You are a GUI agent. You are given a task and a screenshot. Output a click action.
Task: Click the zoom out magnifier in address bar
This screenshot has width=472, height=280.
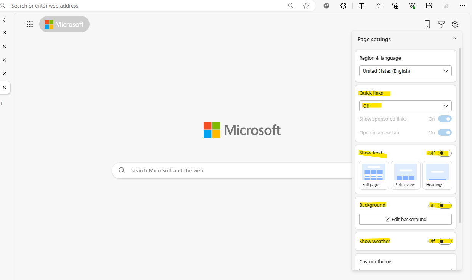click(x=291, y=6)
